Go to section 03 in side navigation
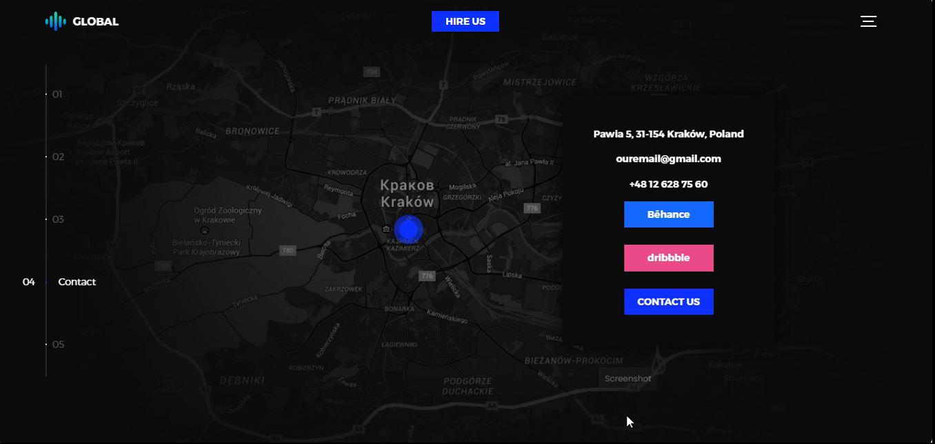 pyautogui.click(x=58, y=219)
